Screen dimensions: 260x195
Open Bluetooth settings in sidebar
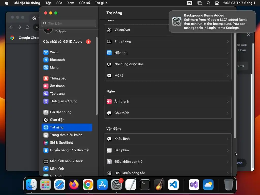(x=67, y=60)
